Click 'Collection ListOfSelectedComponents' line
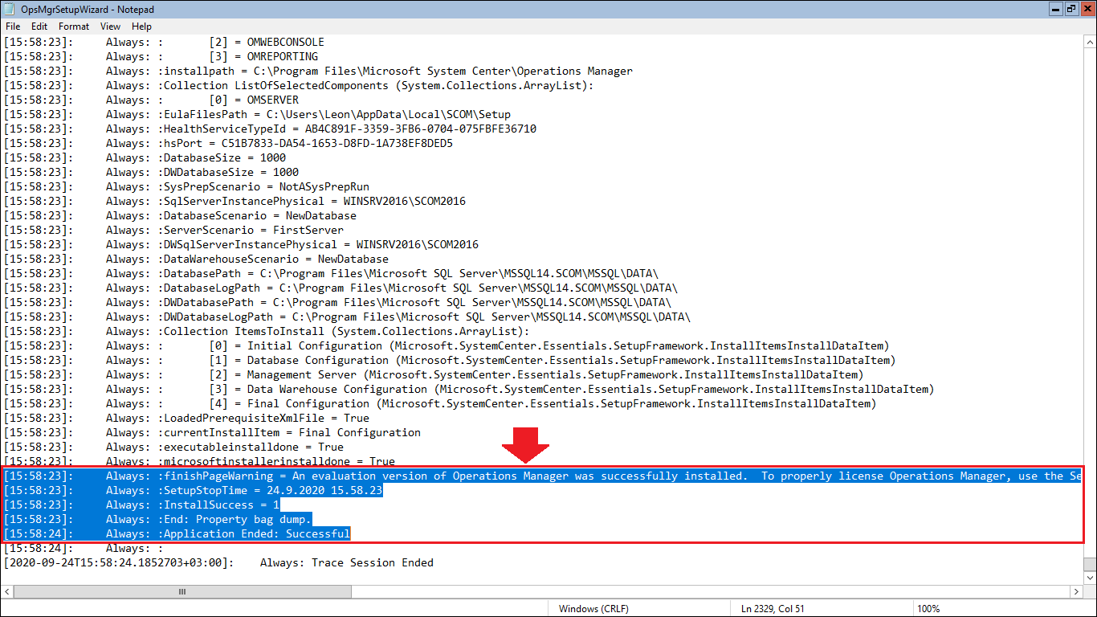 click(x=299, y=85)
